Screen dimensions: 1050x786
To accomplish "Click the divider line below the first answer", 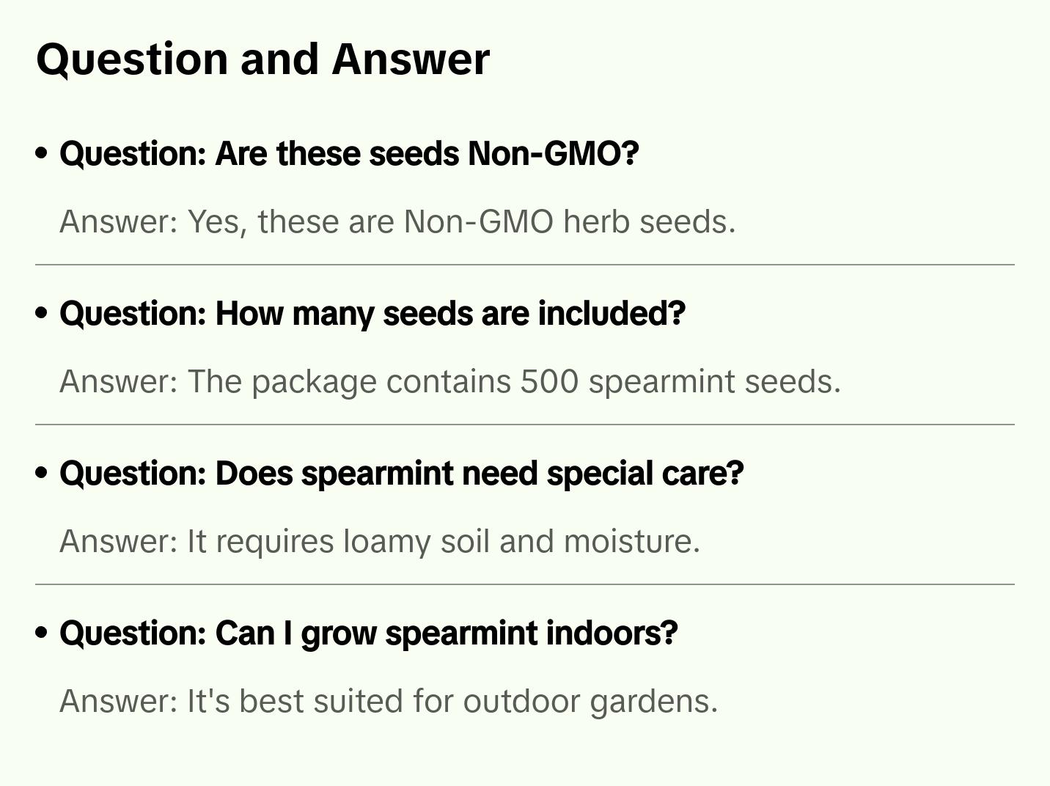I will (x=525, y=265).
